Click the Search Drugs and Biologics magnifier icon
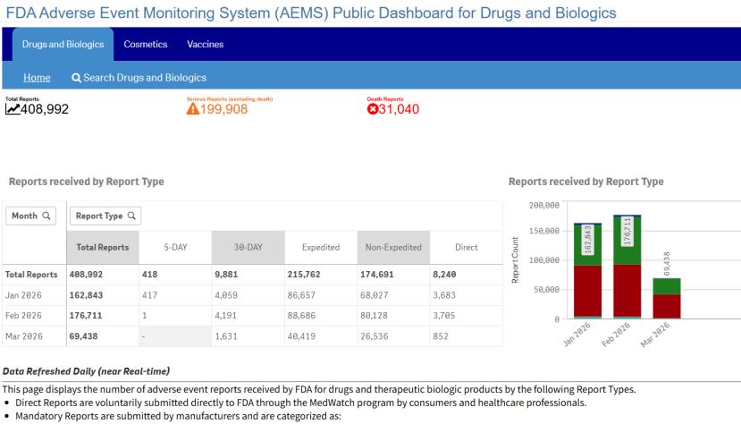The height and width of the screenshot is (424, 741). click(x=77, y=78)
